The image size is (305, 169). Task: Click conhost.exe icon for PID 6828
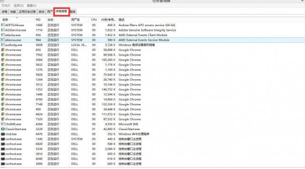click(x=3, y=144)
